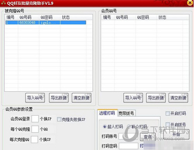
Task: Click the QQ密码 column header in 会员QQ号
Action: click(x=146, y=17)
